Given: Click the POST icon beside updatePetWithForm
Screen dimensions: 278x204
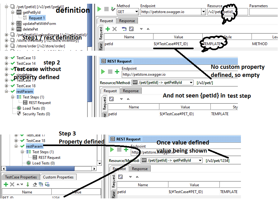Looking at the screenshot, I should pyautogui.click(x=19, y=23).
